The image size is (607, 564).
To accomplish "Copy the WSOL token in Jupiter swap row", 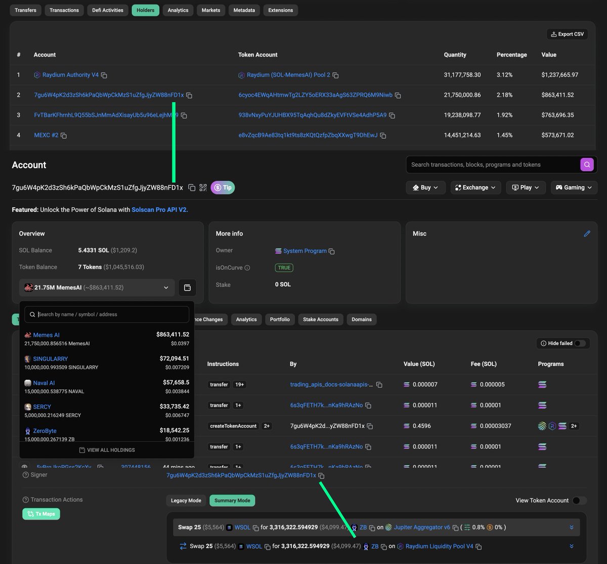I will pyautogui.click(x=255, y=528).
